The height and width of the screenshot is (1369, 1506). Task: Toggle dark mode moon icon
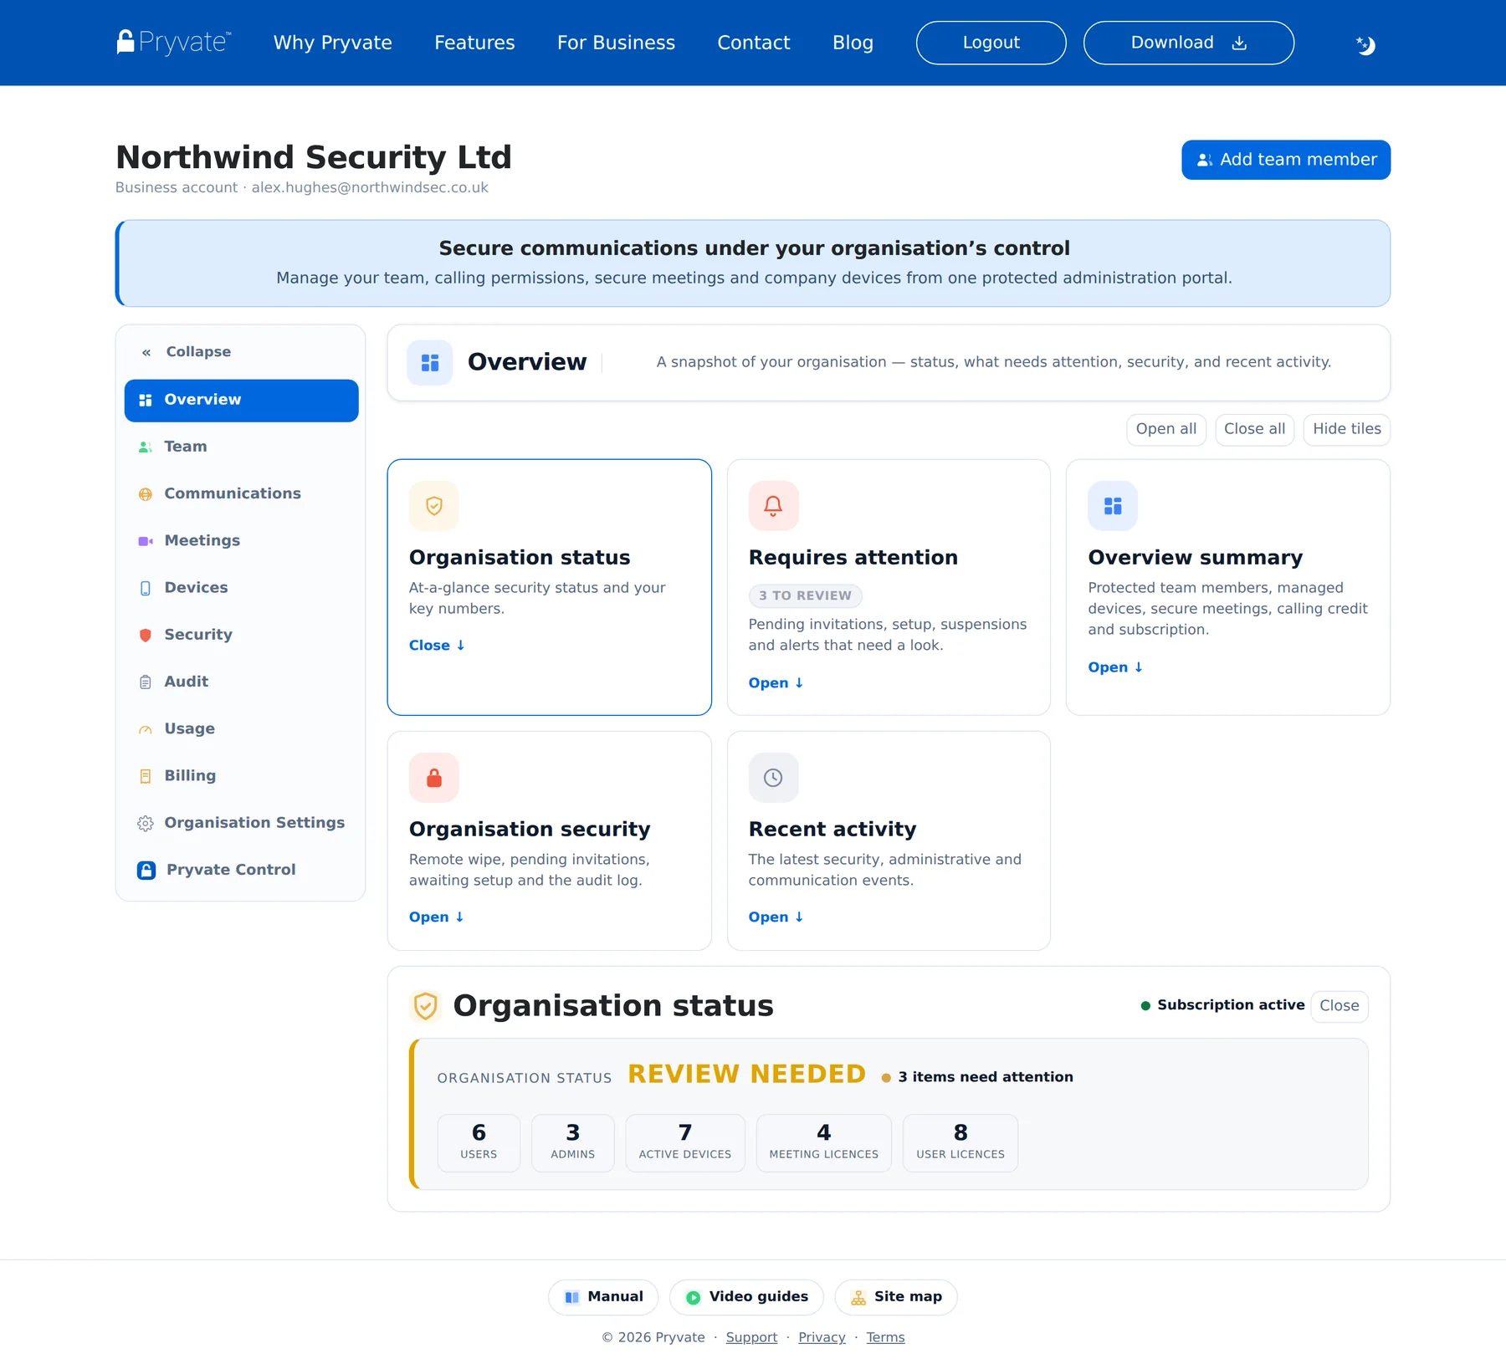pyautogui.click(x=1365, y=45)
